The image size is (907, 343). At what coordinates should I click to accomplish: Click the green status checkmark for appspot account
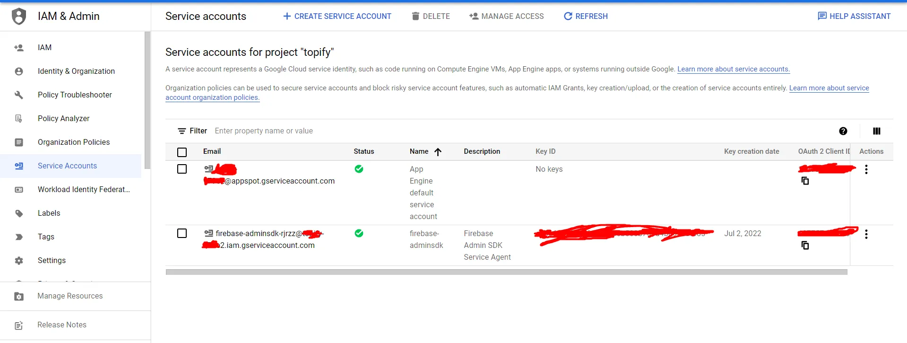coord(359,169)
